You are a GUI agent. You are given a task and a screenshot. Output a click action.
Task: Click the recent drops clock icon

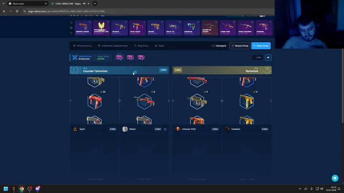pyautogui.click(x=71, y=23)
